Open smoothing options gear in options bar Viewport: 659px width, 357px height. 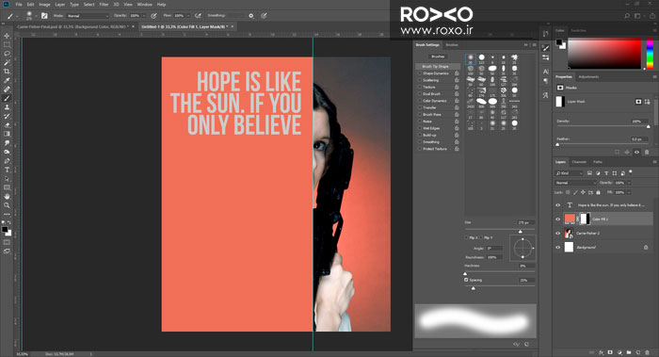coord(251,16)
